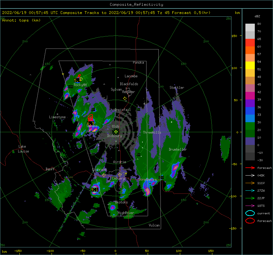
Task: Click the Ponoka city label
Action: click(138, 62)
